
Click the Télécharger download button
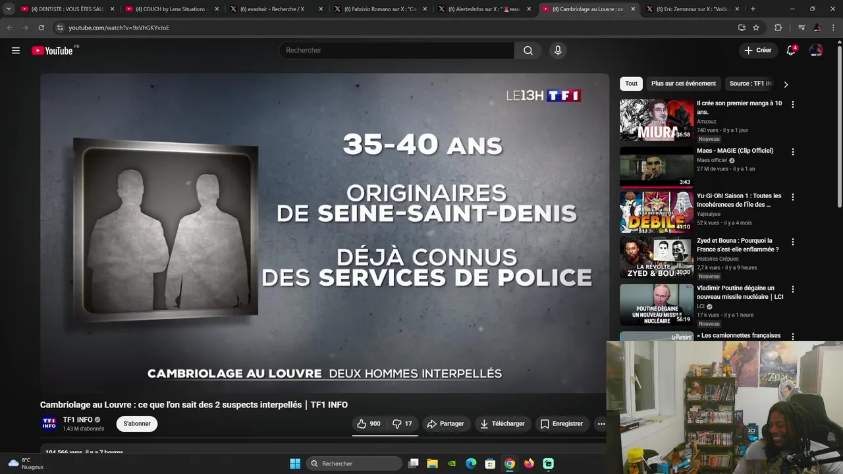503,424
